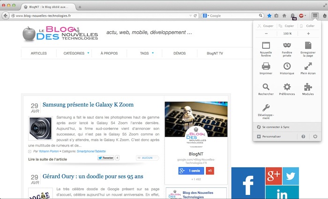
Task: Close the hamburger menu button
Action: pos(315,15)
